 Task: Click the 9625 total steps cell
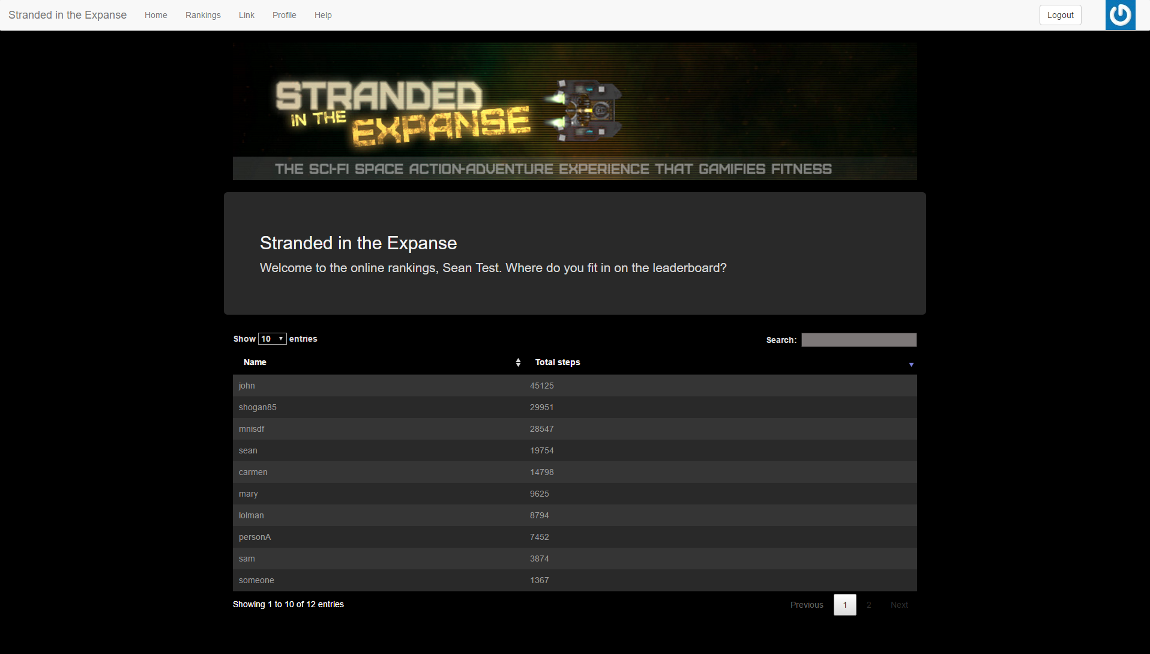pyautogui.click(x=721, y=494)
